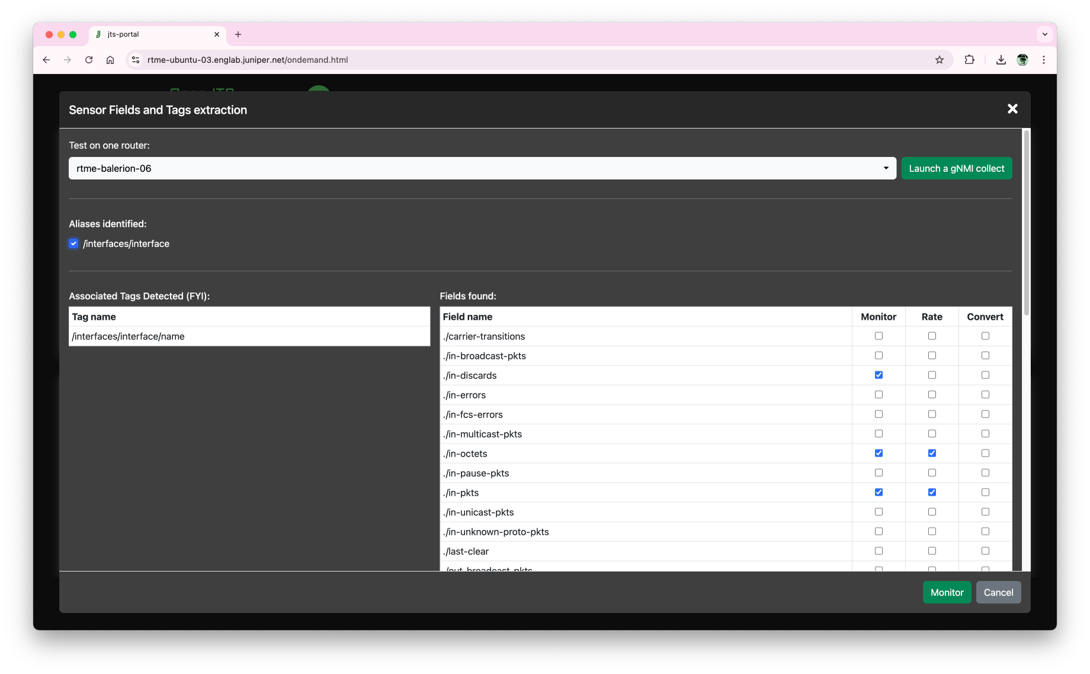Image resolution: width=1090 pixels, height=674 pixels.
Task: Open a new browser tab
Action: coord(238,34)
